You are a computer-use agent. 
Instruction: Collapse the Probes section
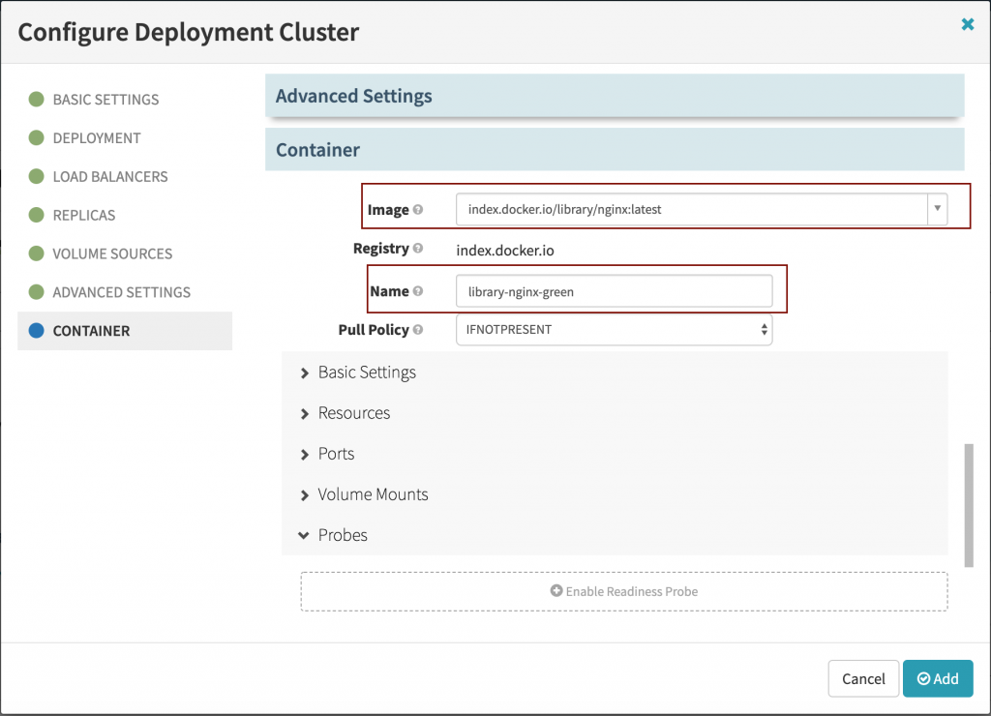coord(342,535)
